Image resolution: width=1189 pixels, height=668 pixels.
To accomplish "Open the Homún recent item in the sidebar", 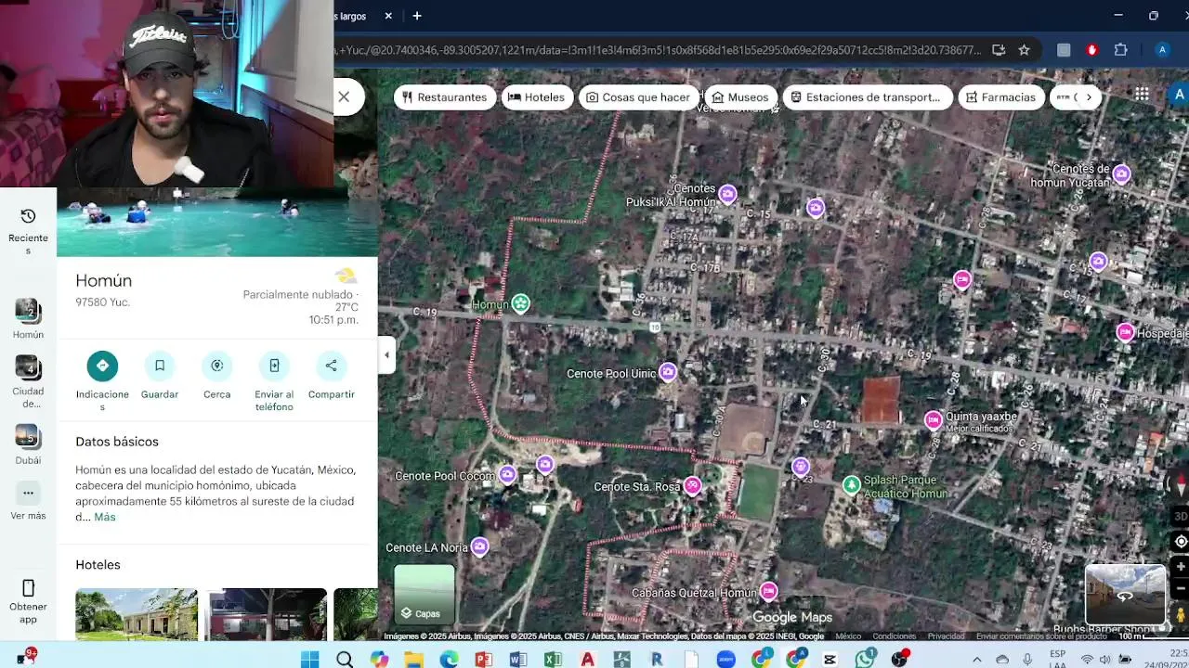I will point(28,319).
